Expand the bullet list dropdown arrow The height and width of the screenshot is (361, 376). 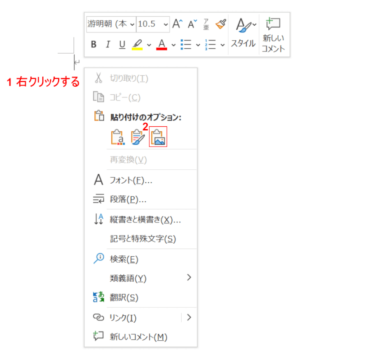pyautogui.click(x=198, y=45)
